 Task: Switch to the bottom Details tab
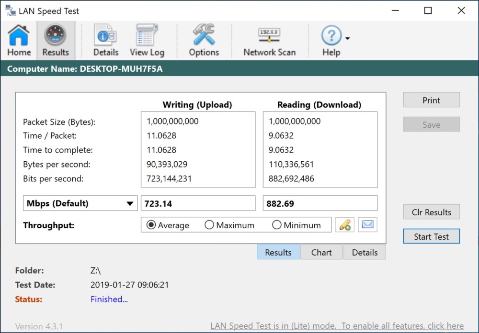365,253
